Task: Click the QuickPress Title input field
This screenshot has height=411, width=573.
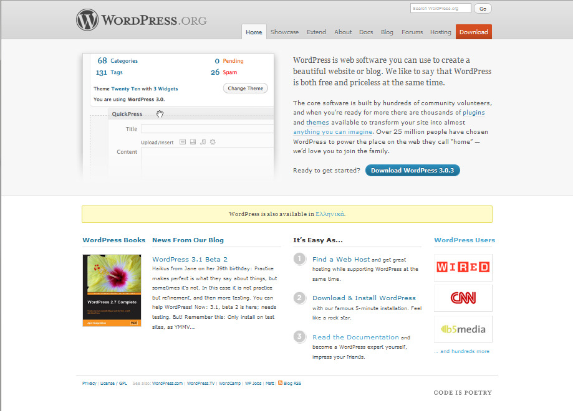Action: point(207,128)
